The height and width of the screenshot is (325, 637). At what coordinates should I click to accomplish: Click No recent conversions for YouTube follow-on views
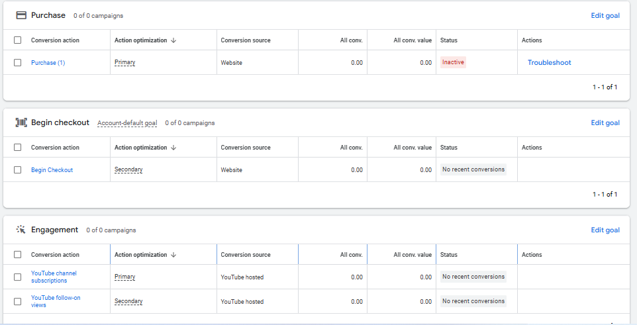(473, 301)
